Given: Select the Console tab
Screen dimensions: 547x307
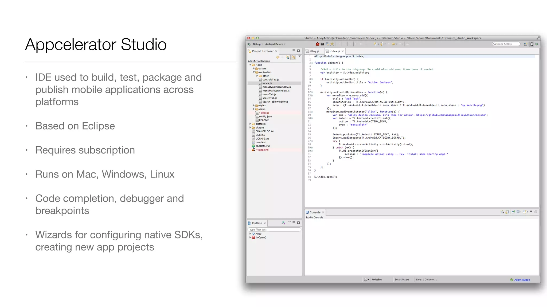Looking at the screenshot, I should tap(315, 212).
